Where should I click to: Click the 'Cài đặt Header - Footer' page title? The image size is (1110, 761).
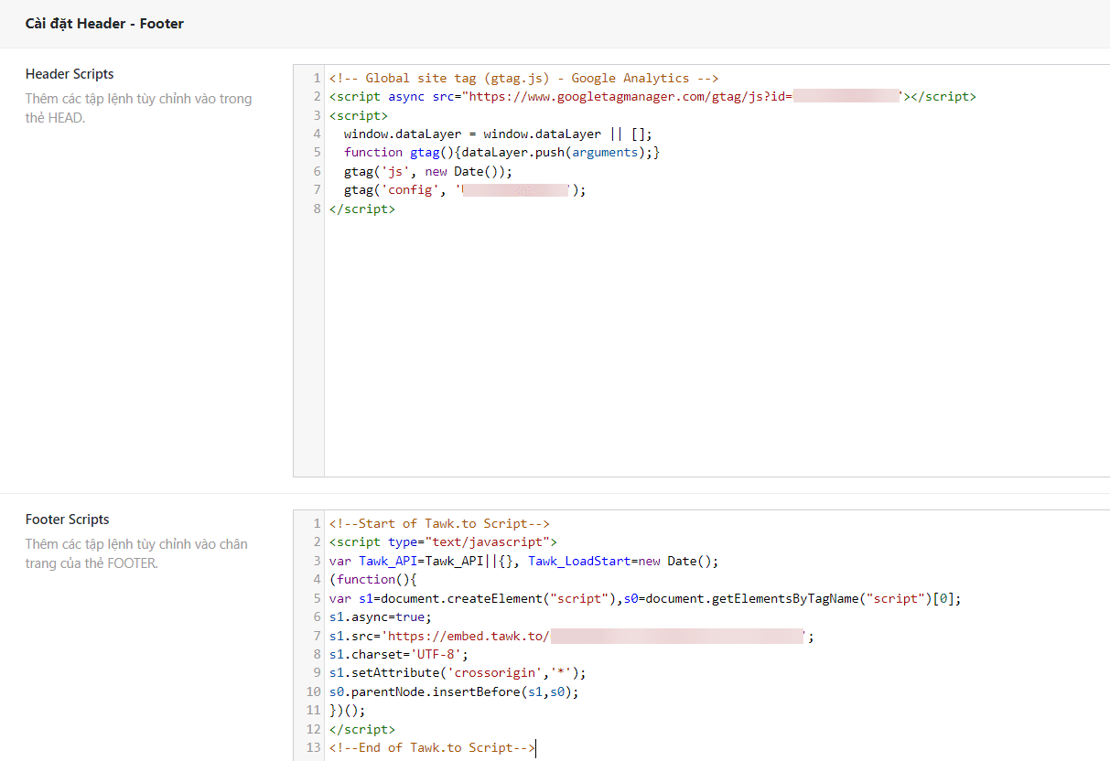click(104, 23)
